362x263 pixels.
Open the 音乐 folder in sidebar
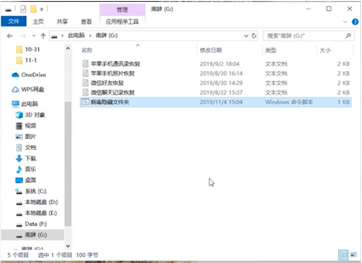(30, 169)
